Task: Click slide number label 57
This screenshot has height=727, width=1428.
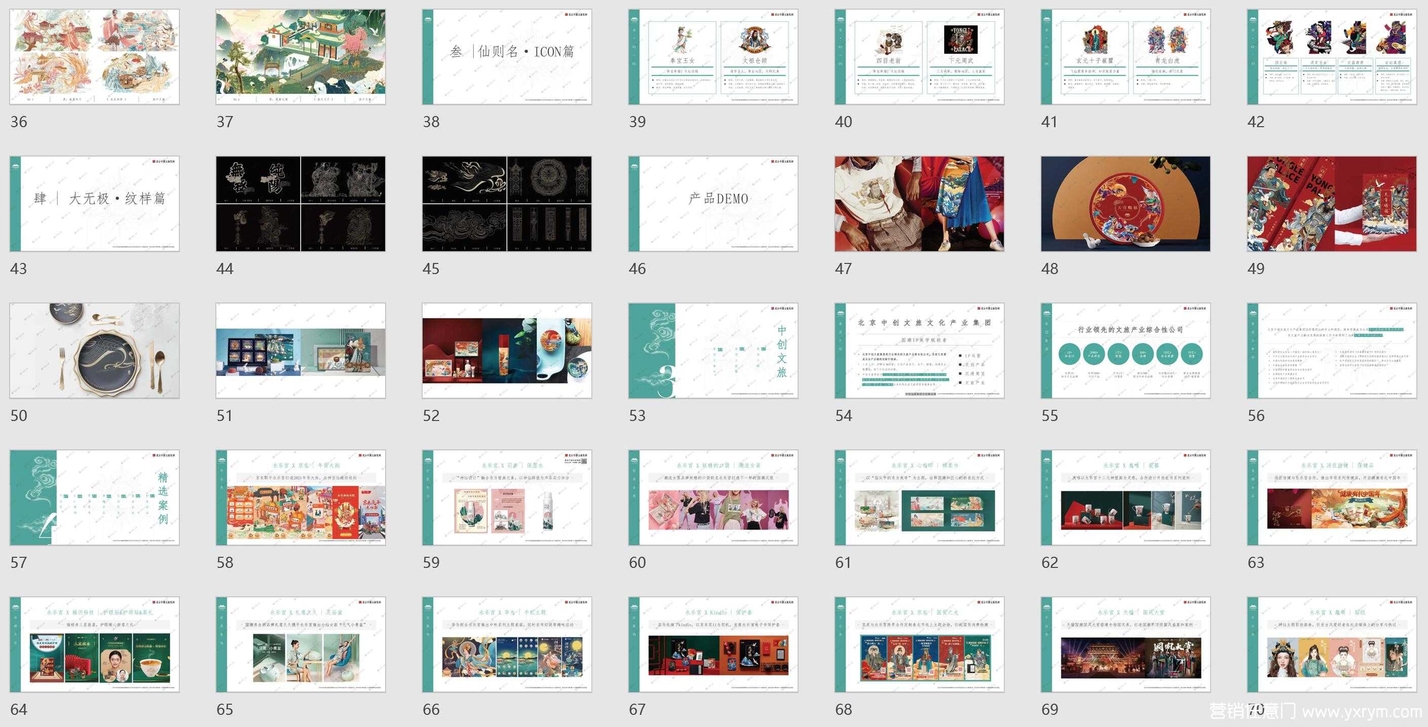Action: point(19,562)
